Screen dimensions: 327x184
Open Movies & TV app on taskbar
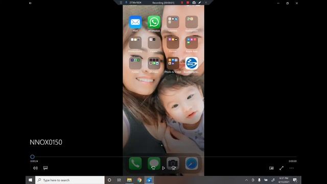[149, 180]
